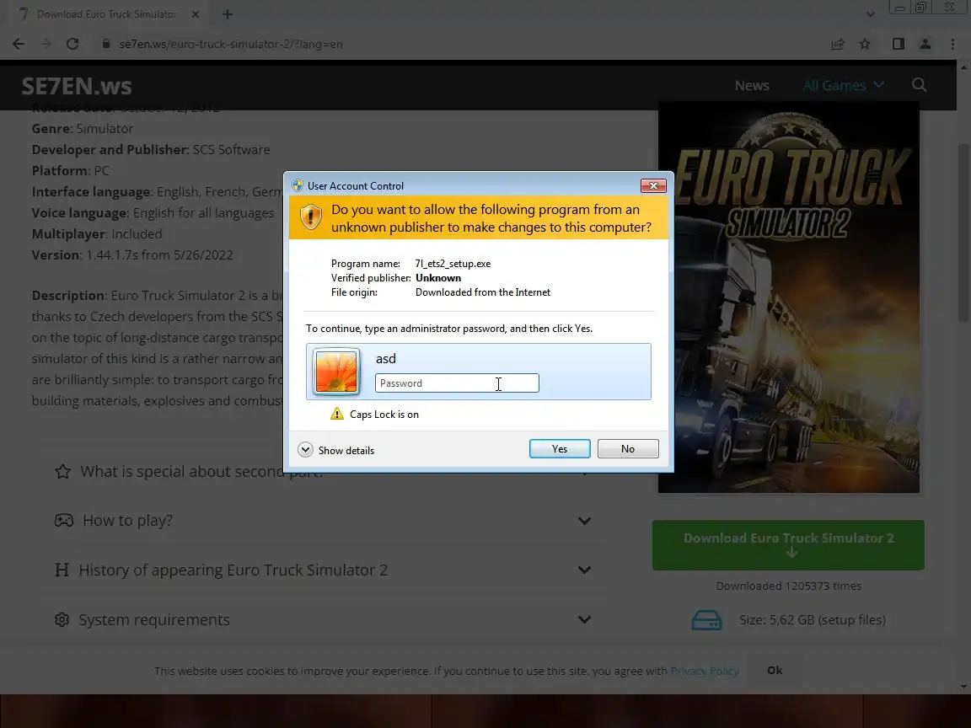Click the hard drive icon next to Size
The width and height of the screenshot is (971, 728).
pos(706,619)
